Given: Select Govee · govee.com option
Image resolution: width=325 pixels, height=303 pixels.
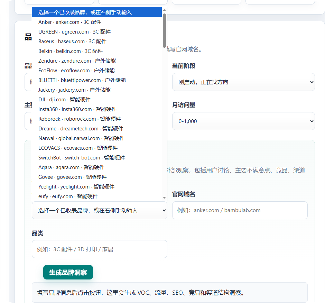Looking at the screenshot, I should (x=97, y=177).
